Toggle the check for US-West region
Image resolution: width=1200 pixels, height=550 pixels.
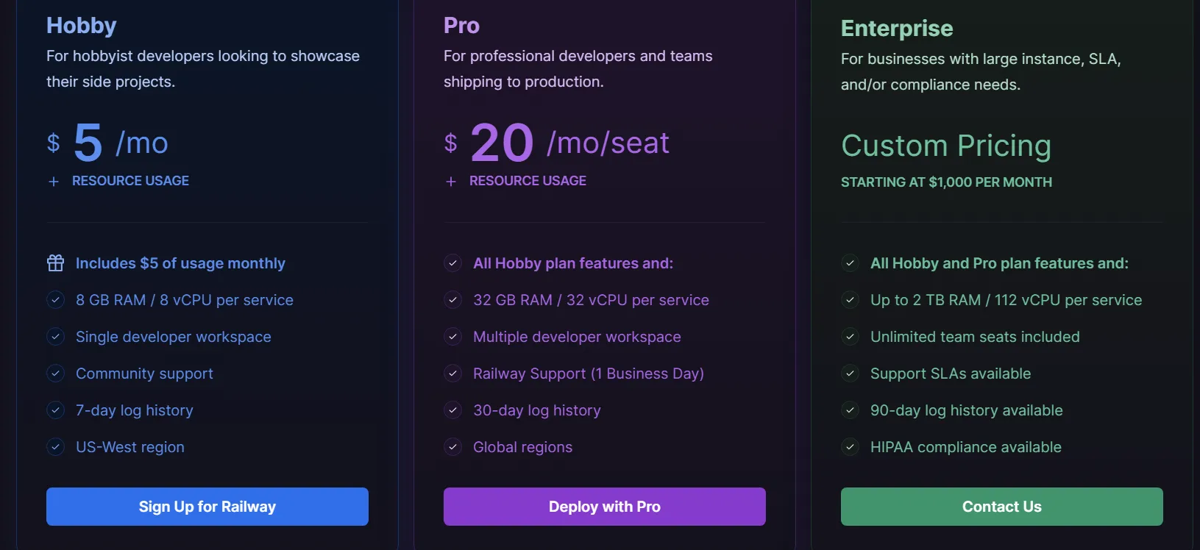coord(56,447)
